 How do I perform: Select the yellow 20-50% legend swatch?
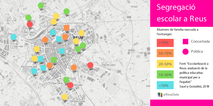[165, 64]
